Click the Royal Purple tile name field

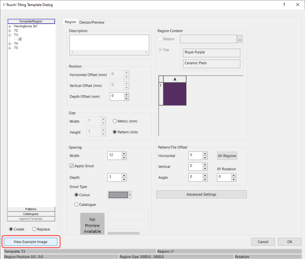[211, 53]
